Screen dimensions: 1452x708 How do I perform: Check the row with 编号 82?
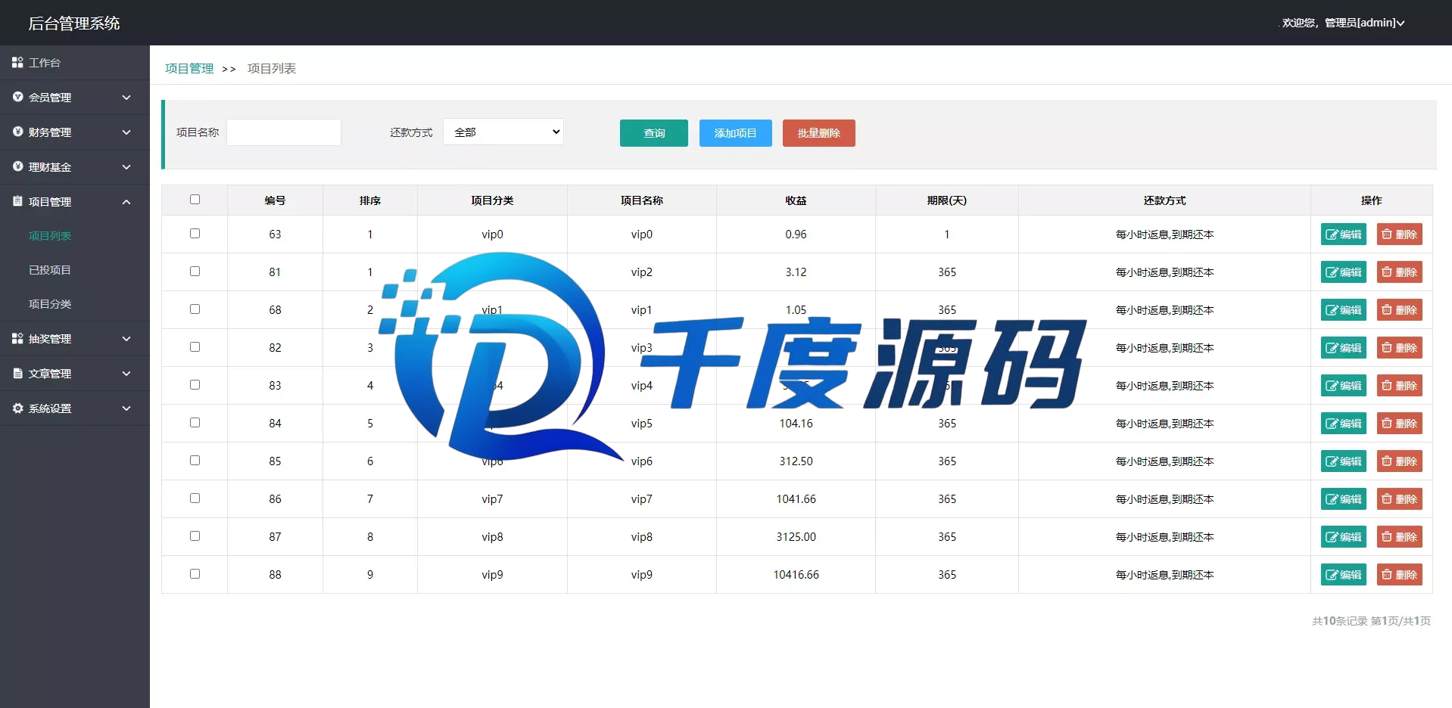[195, 347]
